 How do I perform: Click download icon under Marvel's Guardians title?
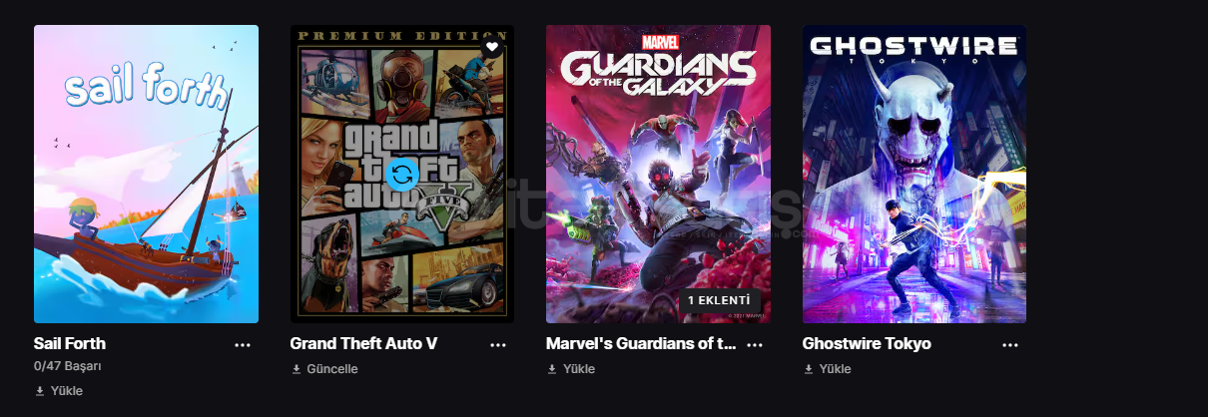[x=552, y=369]
